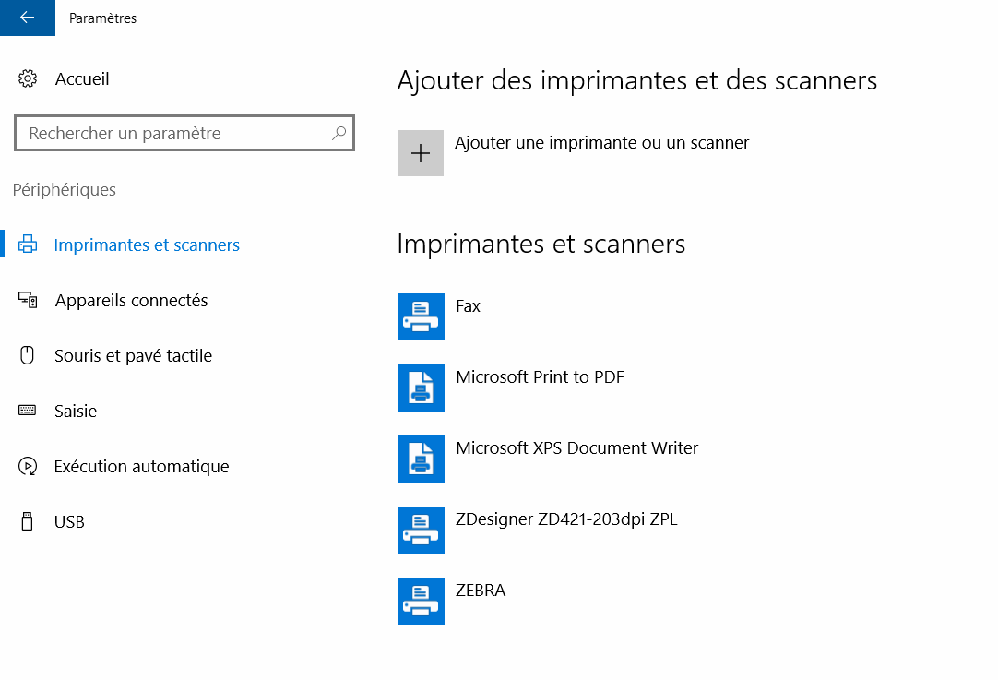Screen dimensions: 998x680
Task: Click the Rechercher un paramètre field
Action: pyautogui.click(x=175, y=134)
